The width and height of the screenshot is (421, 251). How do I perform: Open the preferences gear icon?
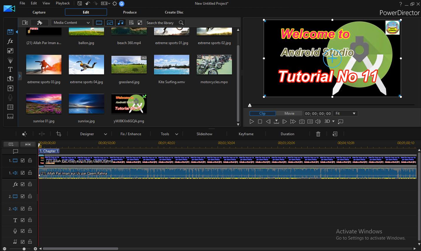click(115, 4)
